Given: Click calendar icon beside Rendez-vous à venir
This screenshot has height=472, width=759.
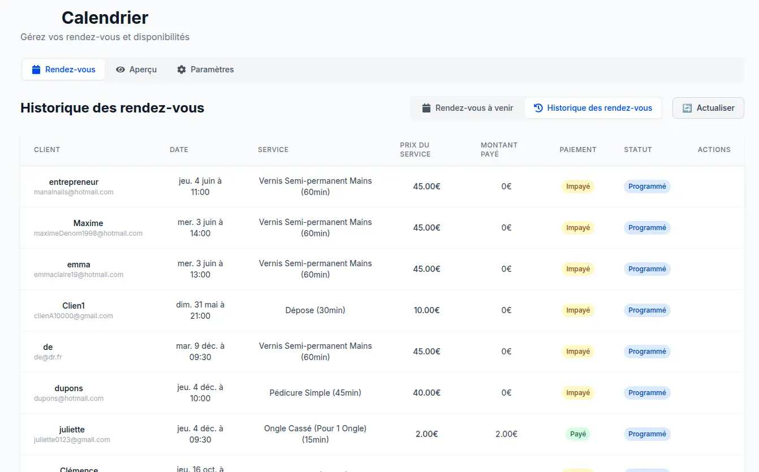Looking at the screenshot, I should [x=427, y=108].
